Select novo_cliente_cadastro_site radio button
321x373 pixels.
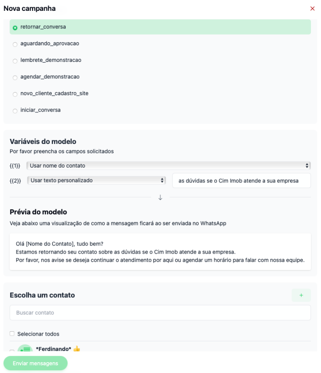point(15,94)
